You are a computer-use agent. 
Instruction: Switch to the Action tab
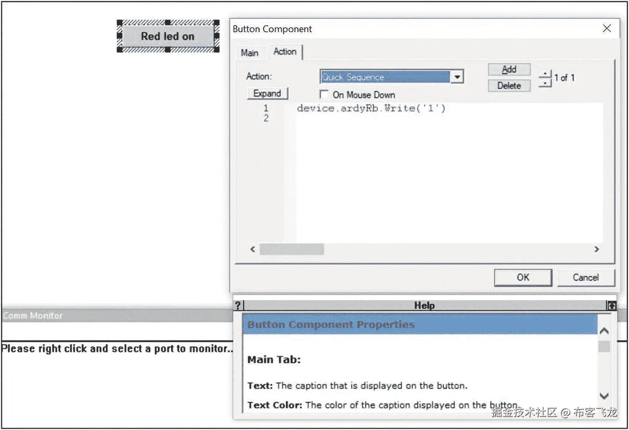click(285, 52)
